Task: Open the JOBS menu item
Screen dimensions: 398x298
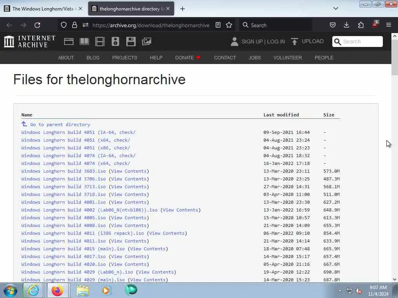Action: [255, 58]
